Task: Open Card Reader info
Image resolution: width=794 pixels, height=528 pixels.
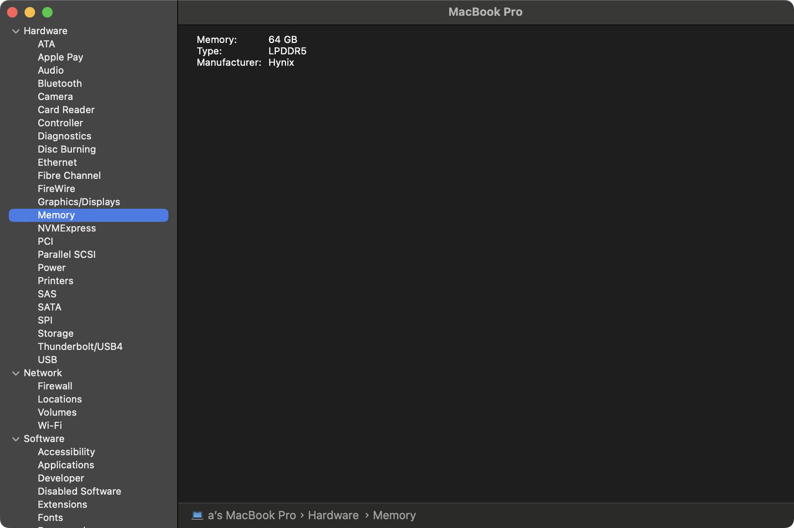Action: tap(66, 110)
